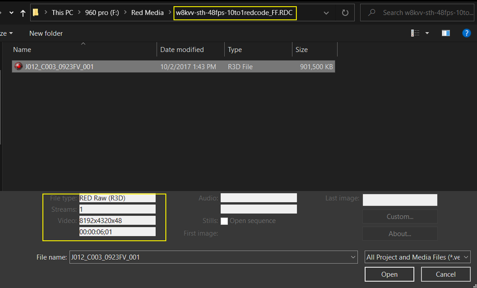
Task: Click the Cancel button
Action: coord(446,275)
